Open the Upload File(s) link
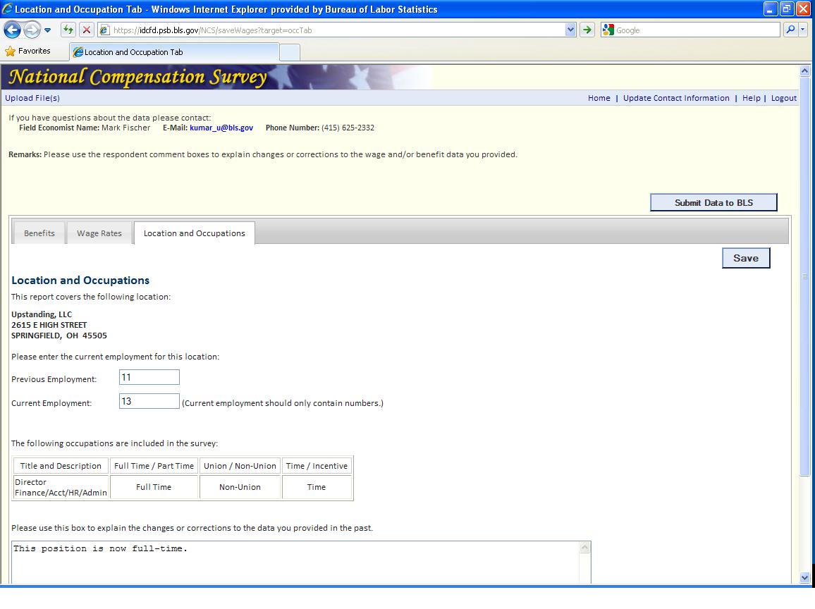 coord(32,98)
